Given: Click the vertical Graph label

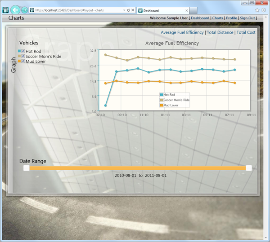Looking at the screenshot, I should coord(13,65).
